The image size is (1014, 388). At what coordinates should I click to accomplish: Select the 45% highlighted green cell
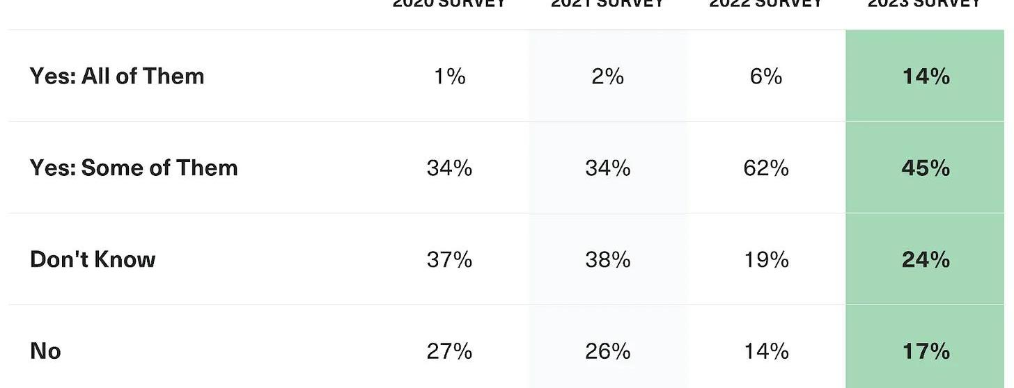point(926,168)
